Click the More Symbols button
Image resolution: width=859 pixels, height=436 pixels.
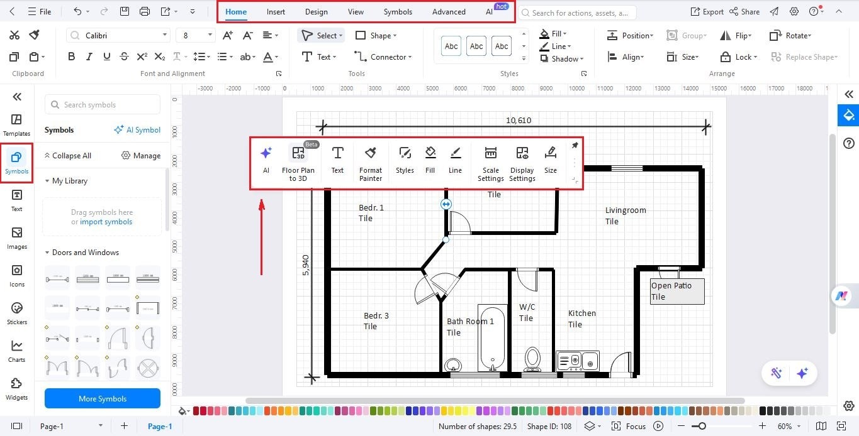(102, 398)
